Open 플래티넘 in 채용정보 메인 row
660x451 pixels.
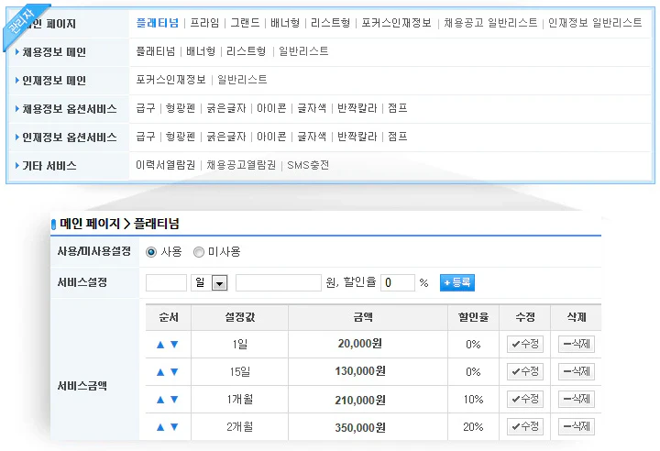tap(156, 51)
